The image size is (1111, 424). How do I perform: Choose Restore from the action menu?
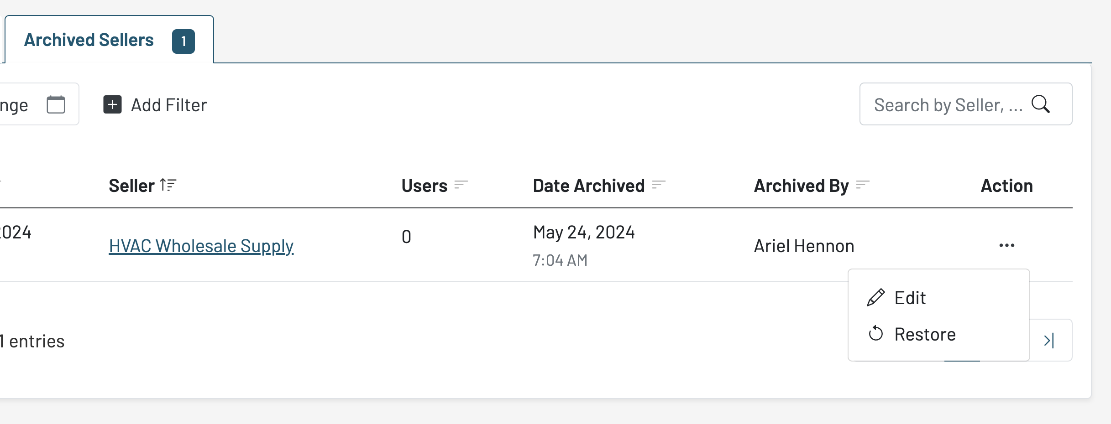pyautogui.click(x=924, y=335)
